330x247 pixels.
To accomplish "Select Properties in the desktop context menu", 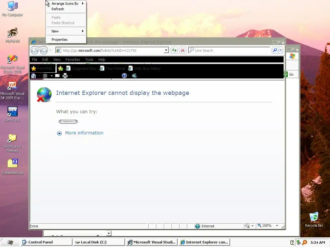I will [66, 40].
